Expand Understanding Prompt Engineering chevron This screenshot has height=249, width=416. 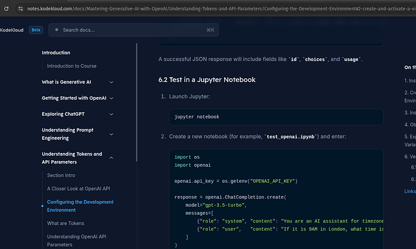pos(112,134)
